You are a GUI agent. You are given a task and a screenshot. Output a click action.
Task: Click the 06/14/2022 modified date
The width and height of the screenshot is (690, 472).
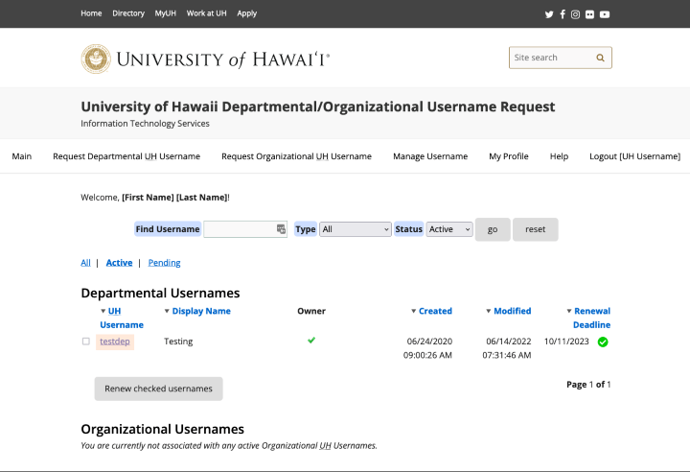tap(509, 342)
